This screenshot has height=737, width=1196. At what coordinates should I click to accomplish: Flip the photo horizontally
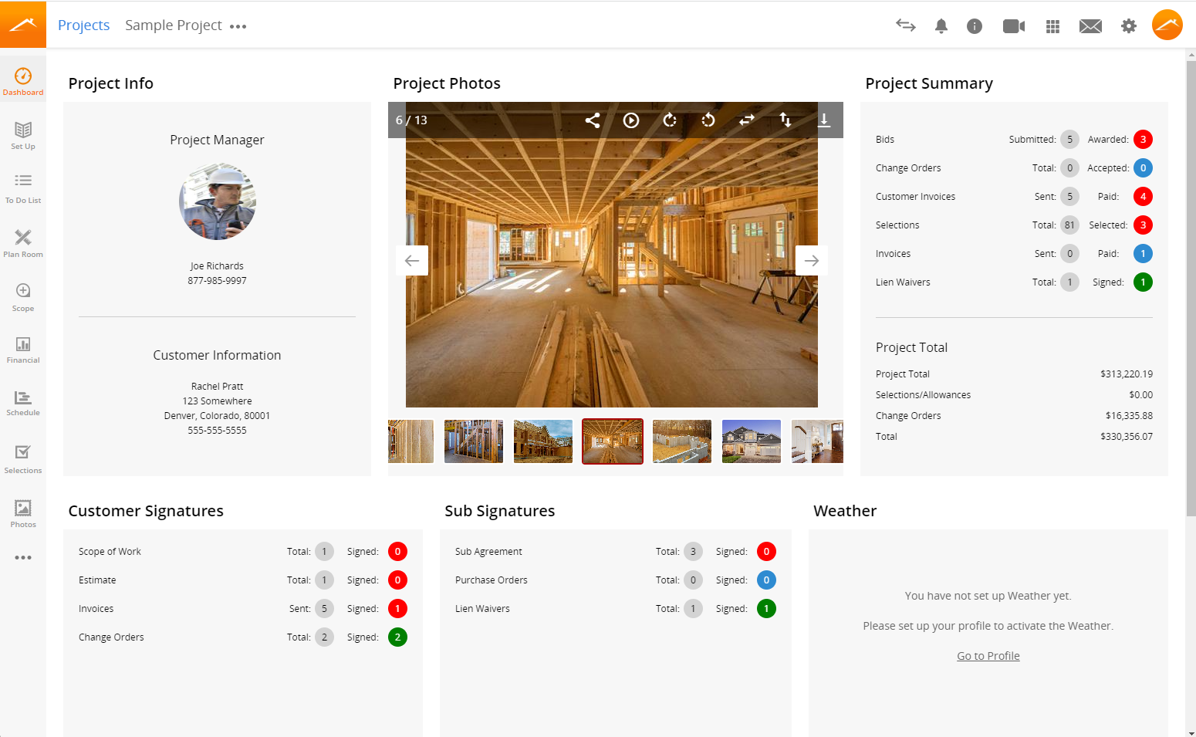[746, 120]
